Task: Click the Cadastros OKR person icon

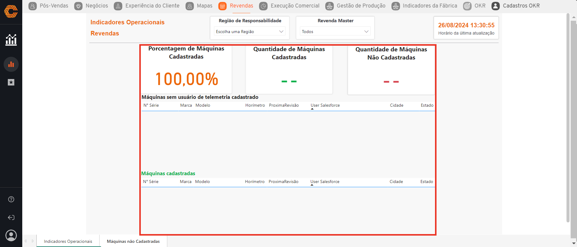Action: click(x=496, y=6)
